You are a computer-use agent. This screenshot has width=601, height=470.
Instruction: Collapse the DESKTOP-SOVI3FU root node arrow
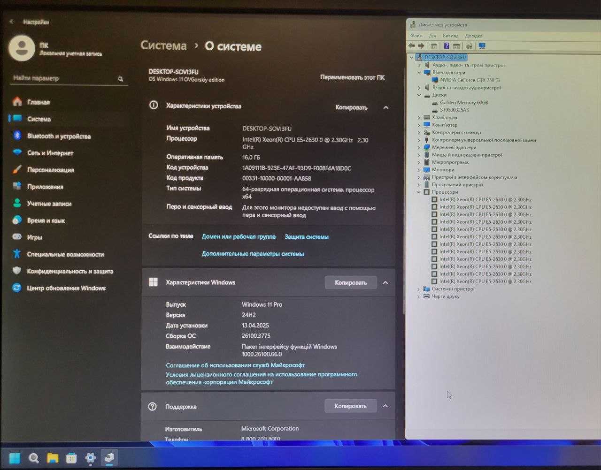point(411,57)
